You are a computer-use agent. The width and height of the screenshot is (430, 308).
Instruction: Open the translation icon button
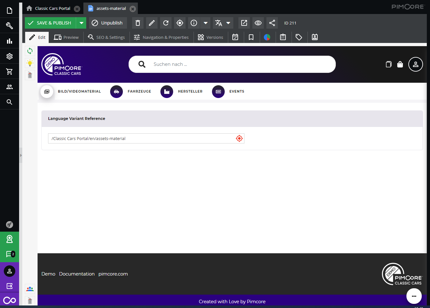[219, 23]
